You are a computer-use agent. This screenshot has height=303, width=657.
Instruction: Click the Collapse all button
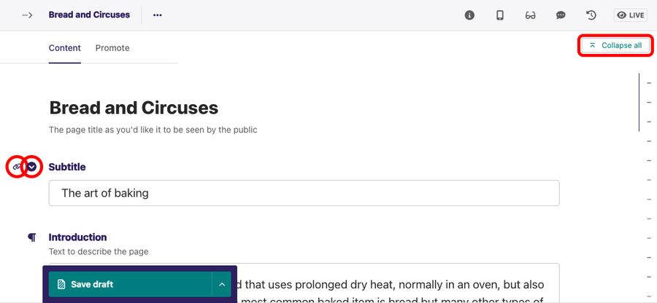pyautogui.click(x=615, y=46)
